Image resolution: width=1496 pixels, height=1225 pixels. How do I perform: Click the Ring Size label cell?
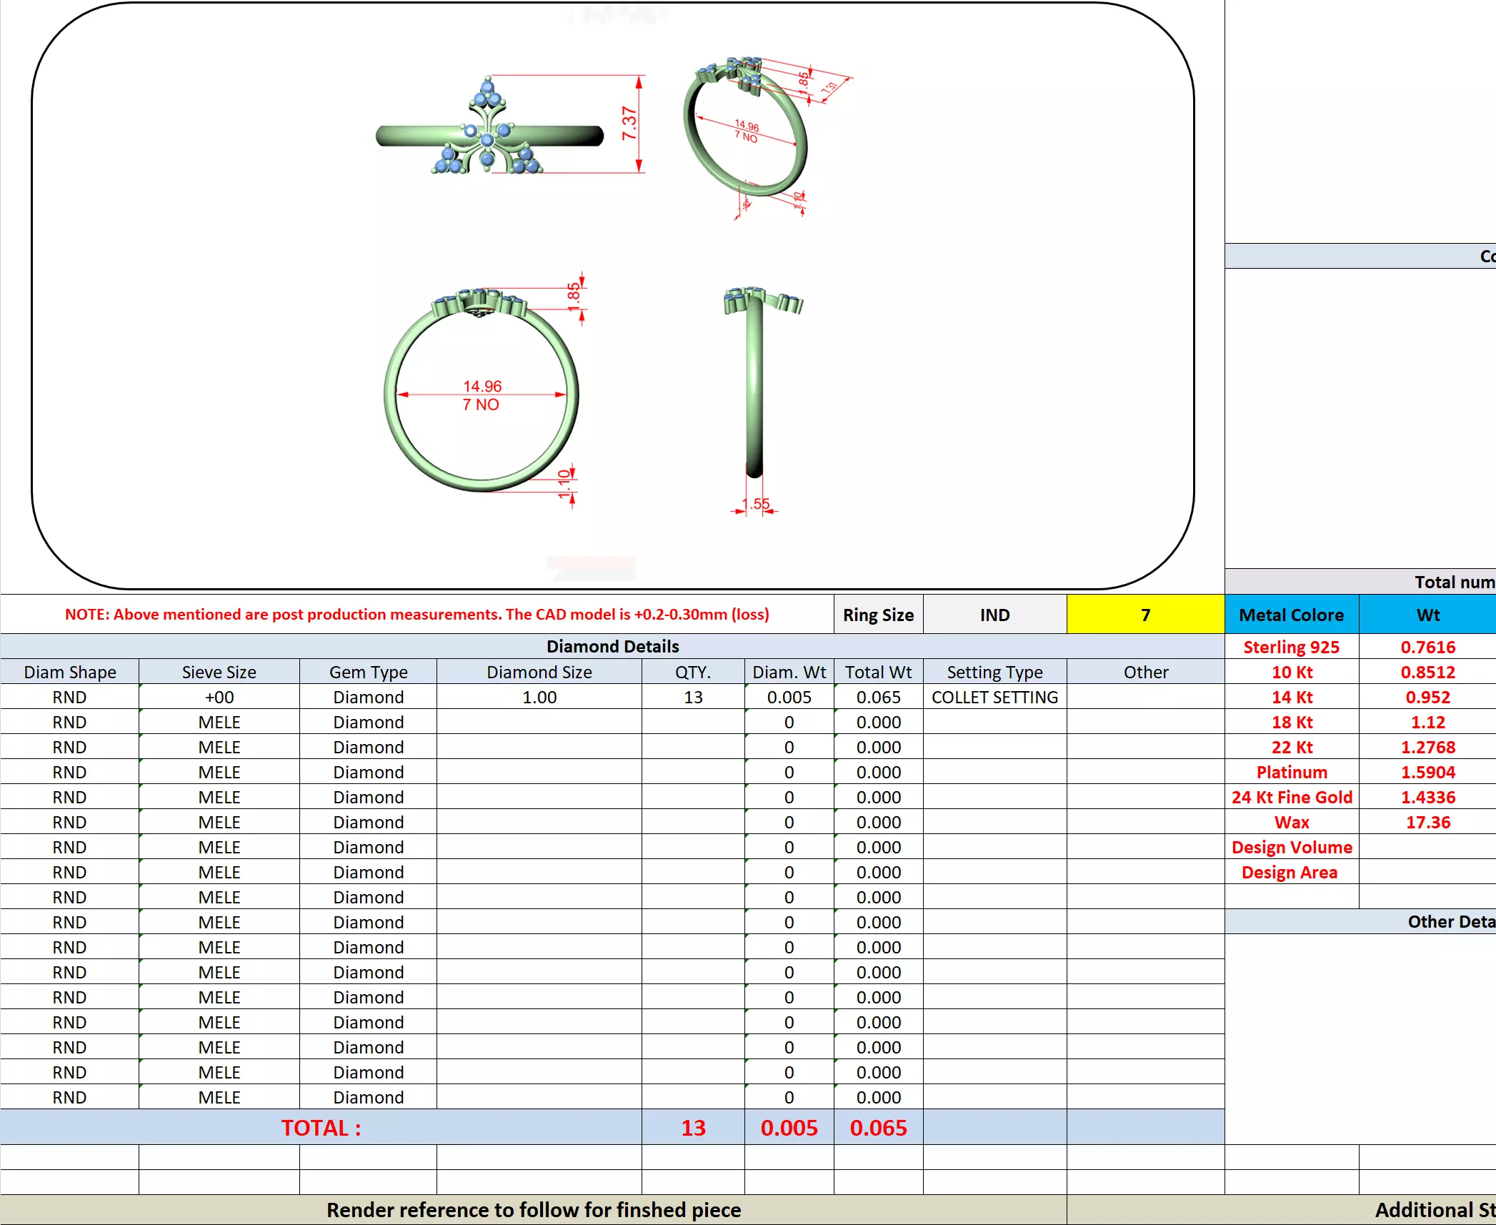[878, 615]
